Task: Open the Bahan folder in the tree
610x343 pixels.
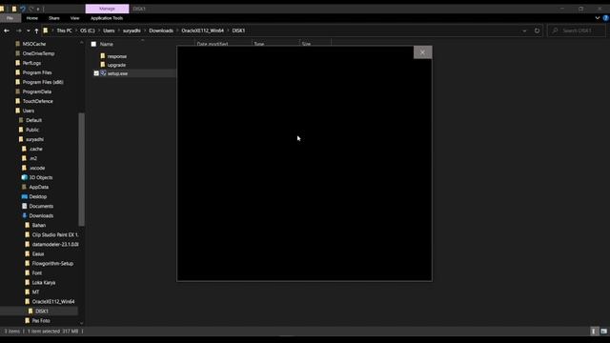Action: [x=38, y=225]
